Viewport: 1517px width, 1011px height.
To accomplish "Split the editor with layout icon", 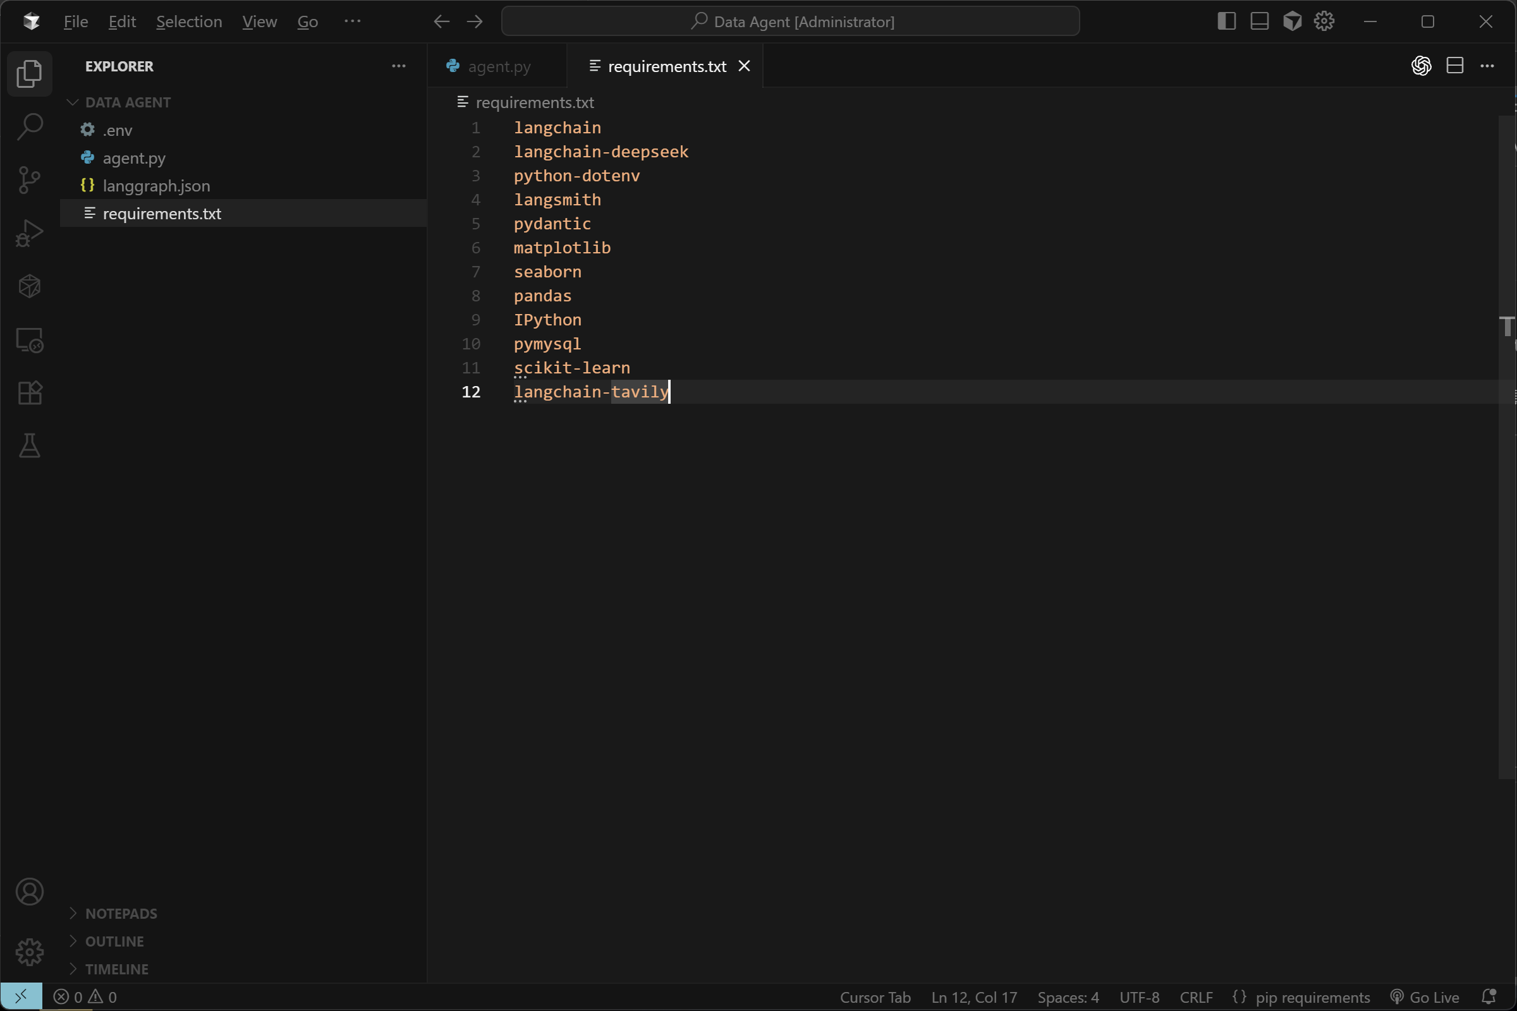I will (x=1455, y=66).
